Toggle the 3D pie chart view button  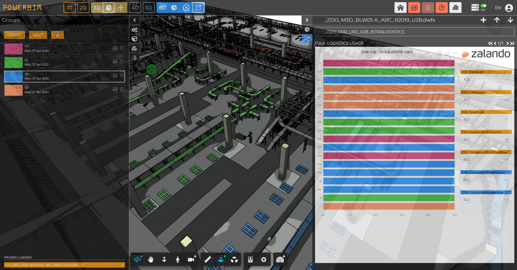(x=109, y=8)
